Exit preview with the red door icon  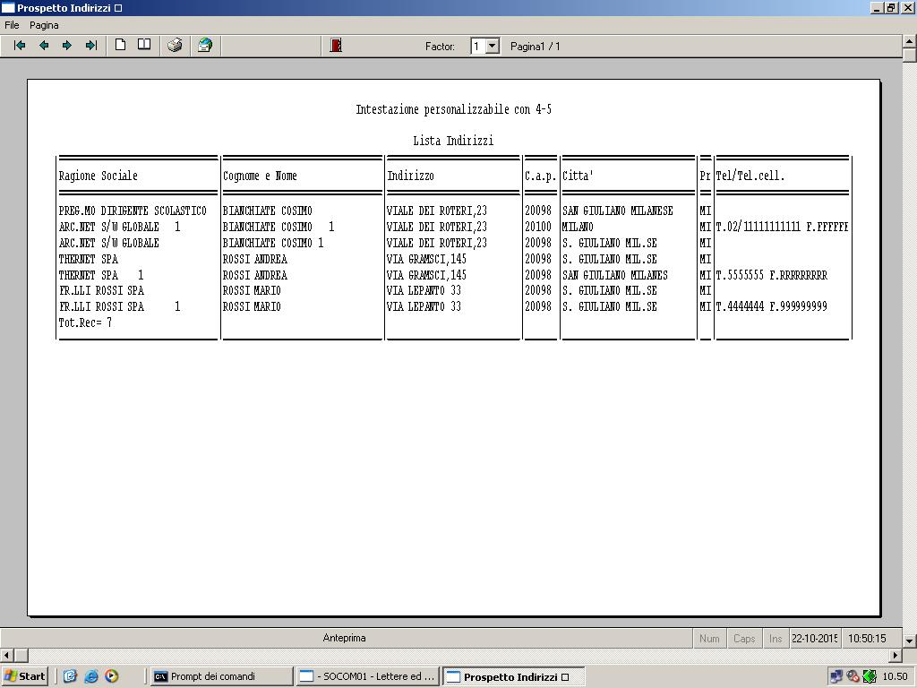[336, 46]
